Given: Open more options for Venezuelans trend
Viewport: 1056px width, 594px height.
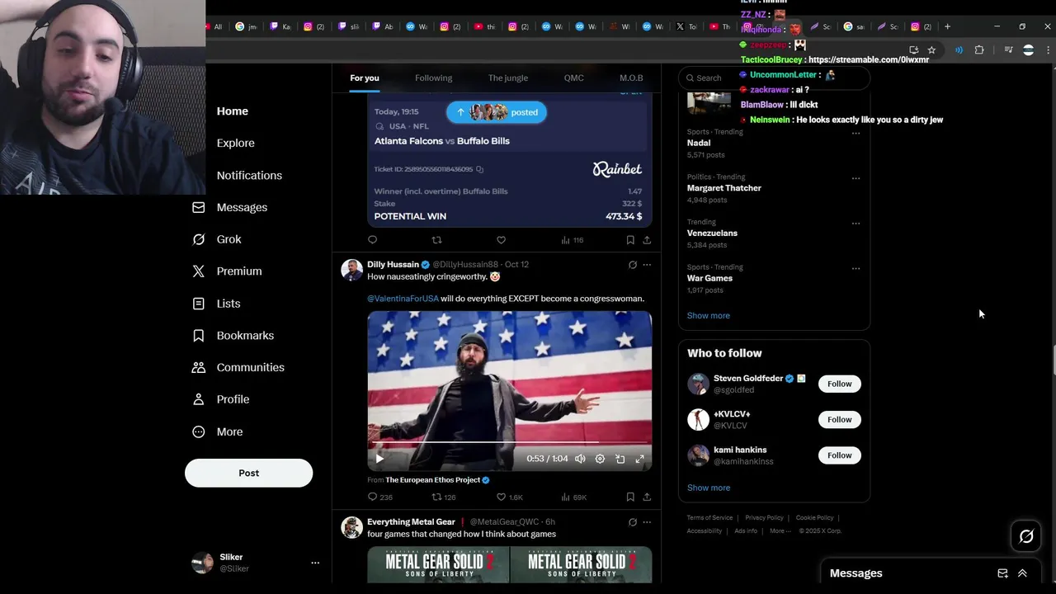Looking at the screenshot, I should (856, 223).
